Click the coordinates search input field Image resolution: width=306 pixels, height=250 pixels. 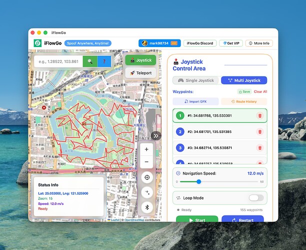click(x=58, y=61)
